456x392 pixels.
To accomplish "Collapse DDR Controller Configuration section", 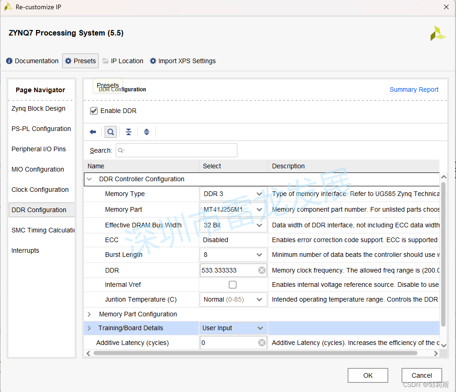I will coord(89,179).
